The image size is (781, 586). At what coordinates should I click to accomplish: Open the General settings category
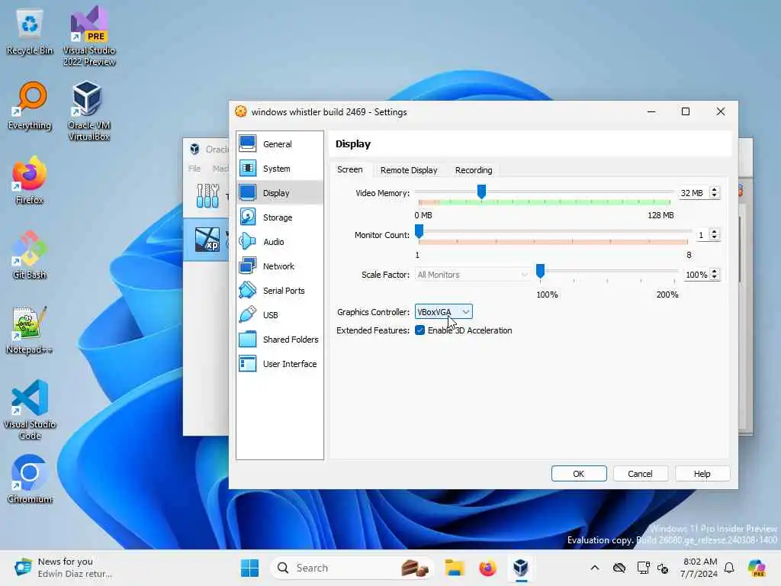tap(279, 144)
